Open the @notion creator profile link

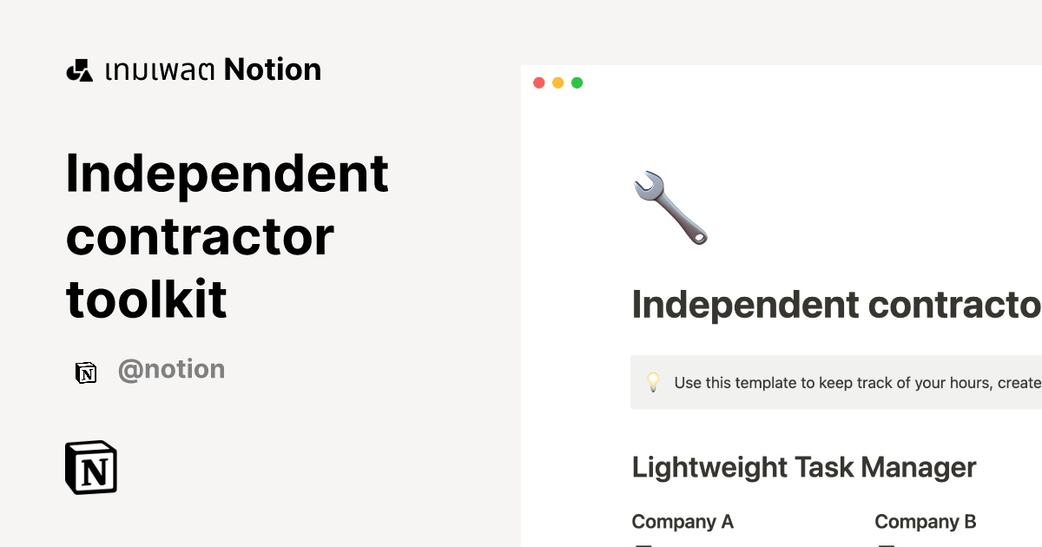coord(171,369)
